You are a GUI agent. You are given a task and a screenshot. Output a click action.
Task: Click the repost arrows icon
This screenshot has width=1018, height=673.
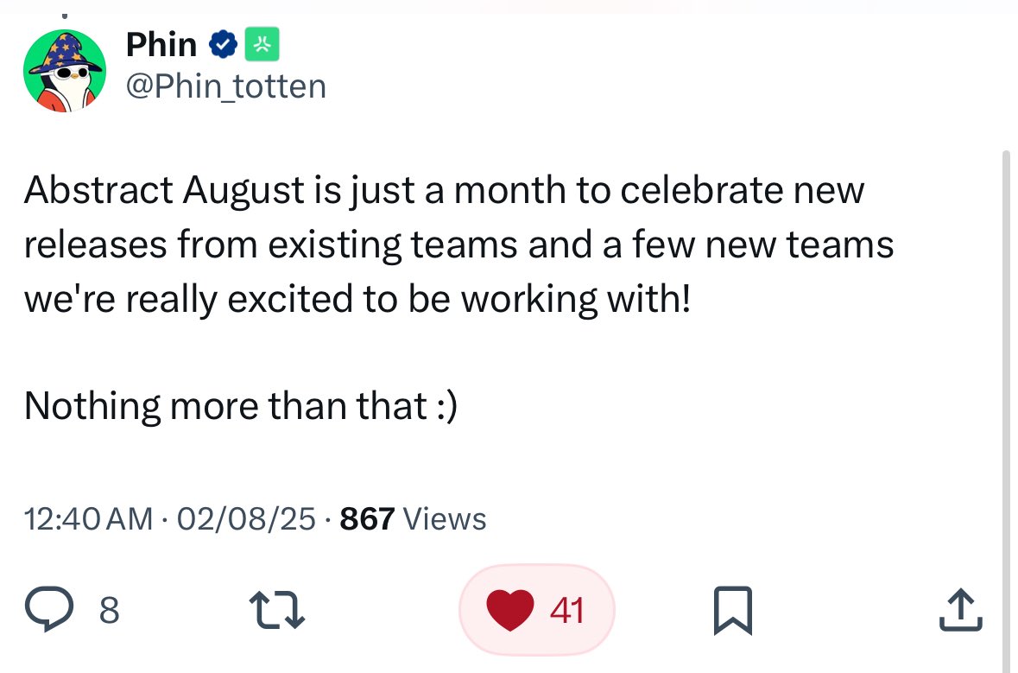[x=277, y=609]
